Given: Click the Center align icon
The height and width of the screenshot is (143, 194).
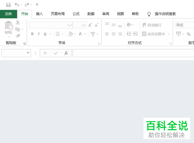Looking at the screenshot, I should click(113, 34).
